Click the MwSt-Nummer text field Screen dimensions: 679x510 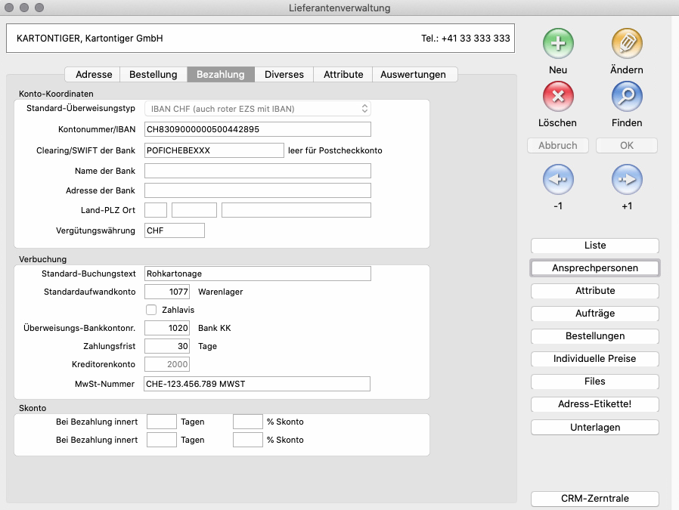[x=257, y=385]
